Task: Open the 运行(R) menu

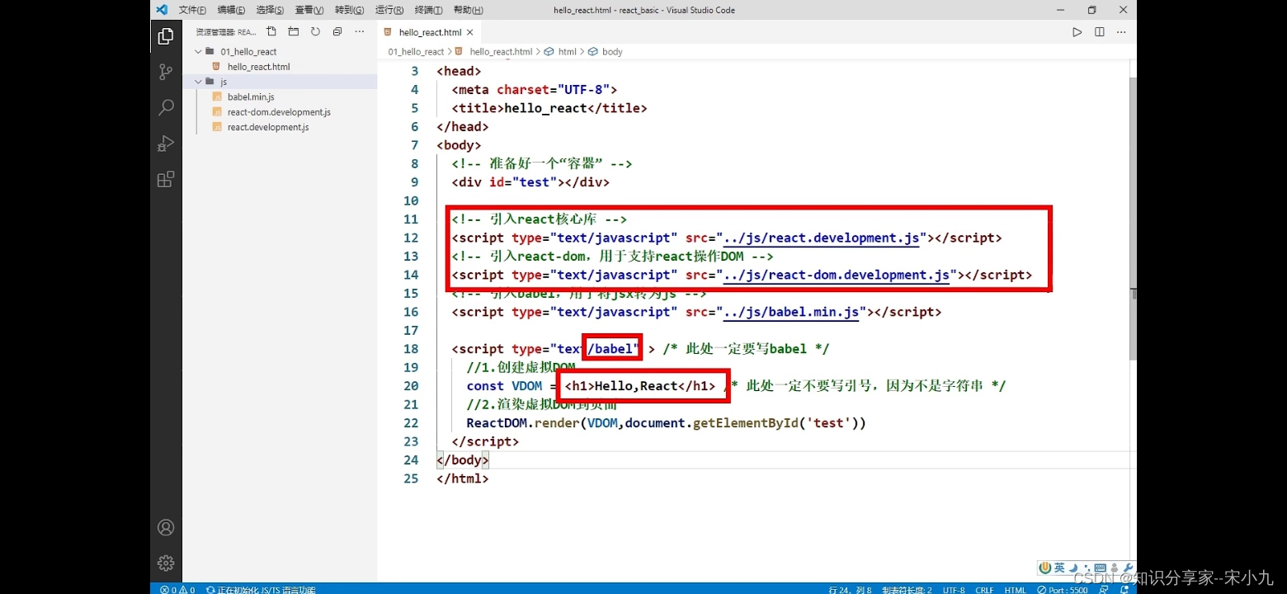Action: point(389,10)
